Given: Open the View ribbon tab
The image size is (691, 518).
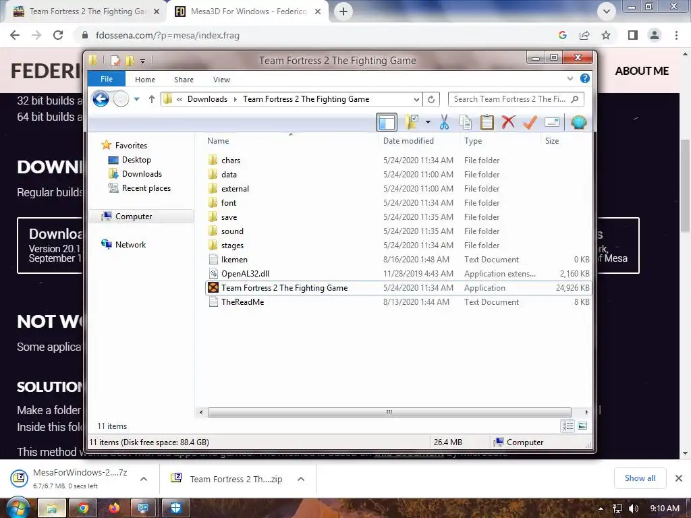Looking at the screenshot, I should pos(221,80).
